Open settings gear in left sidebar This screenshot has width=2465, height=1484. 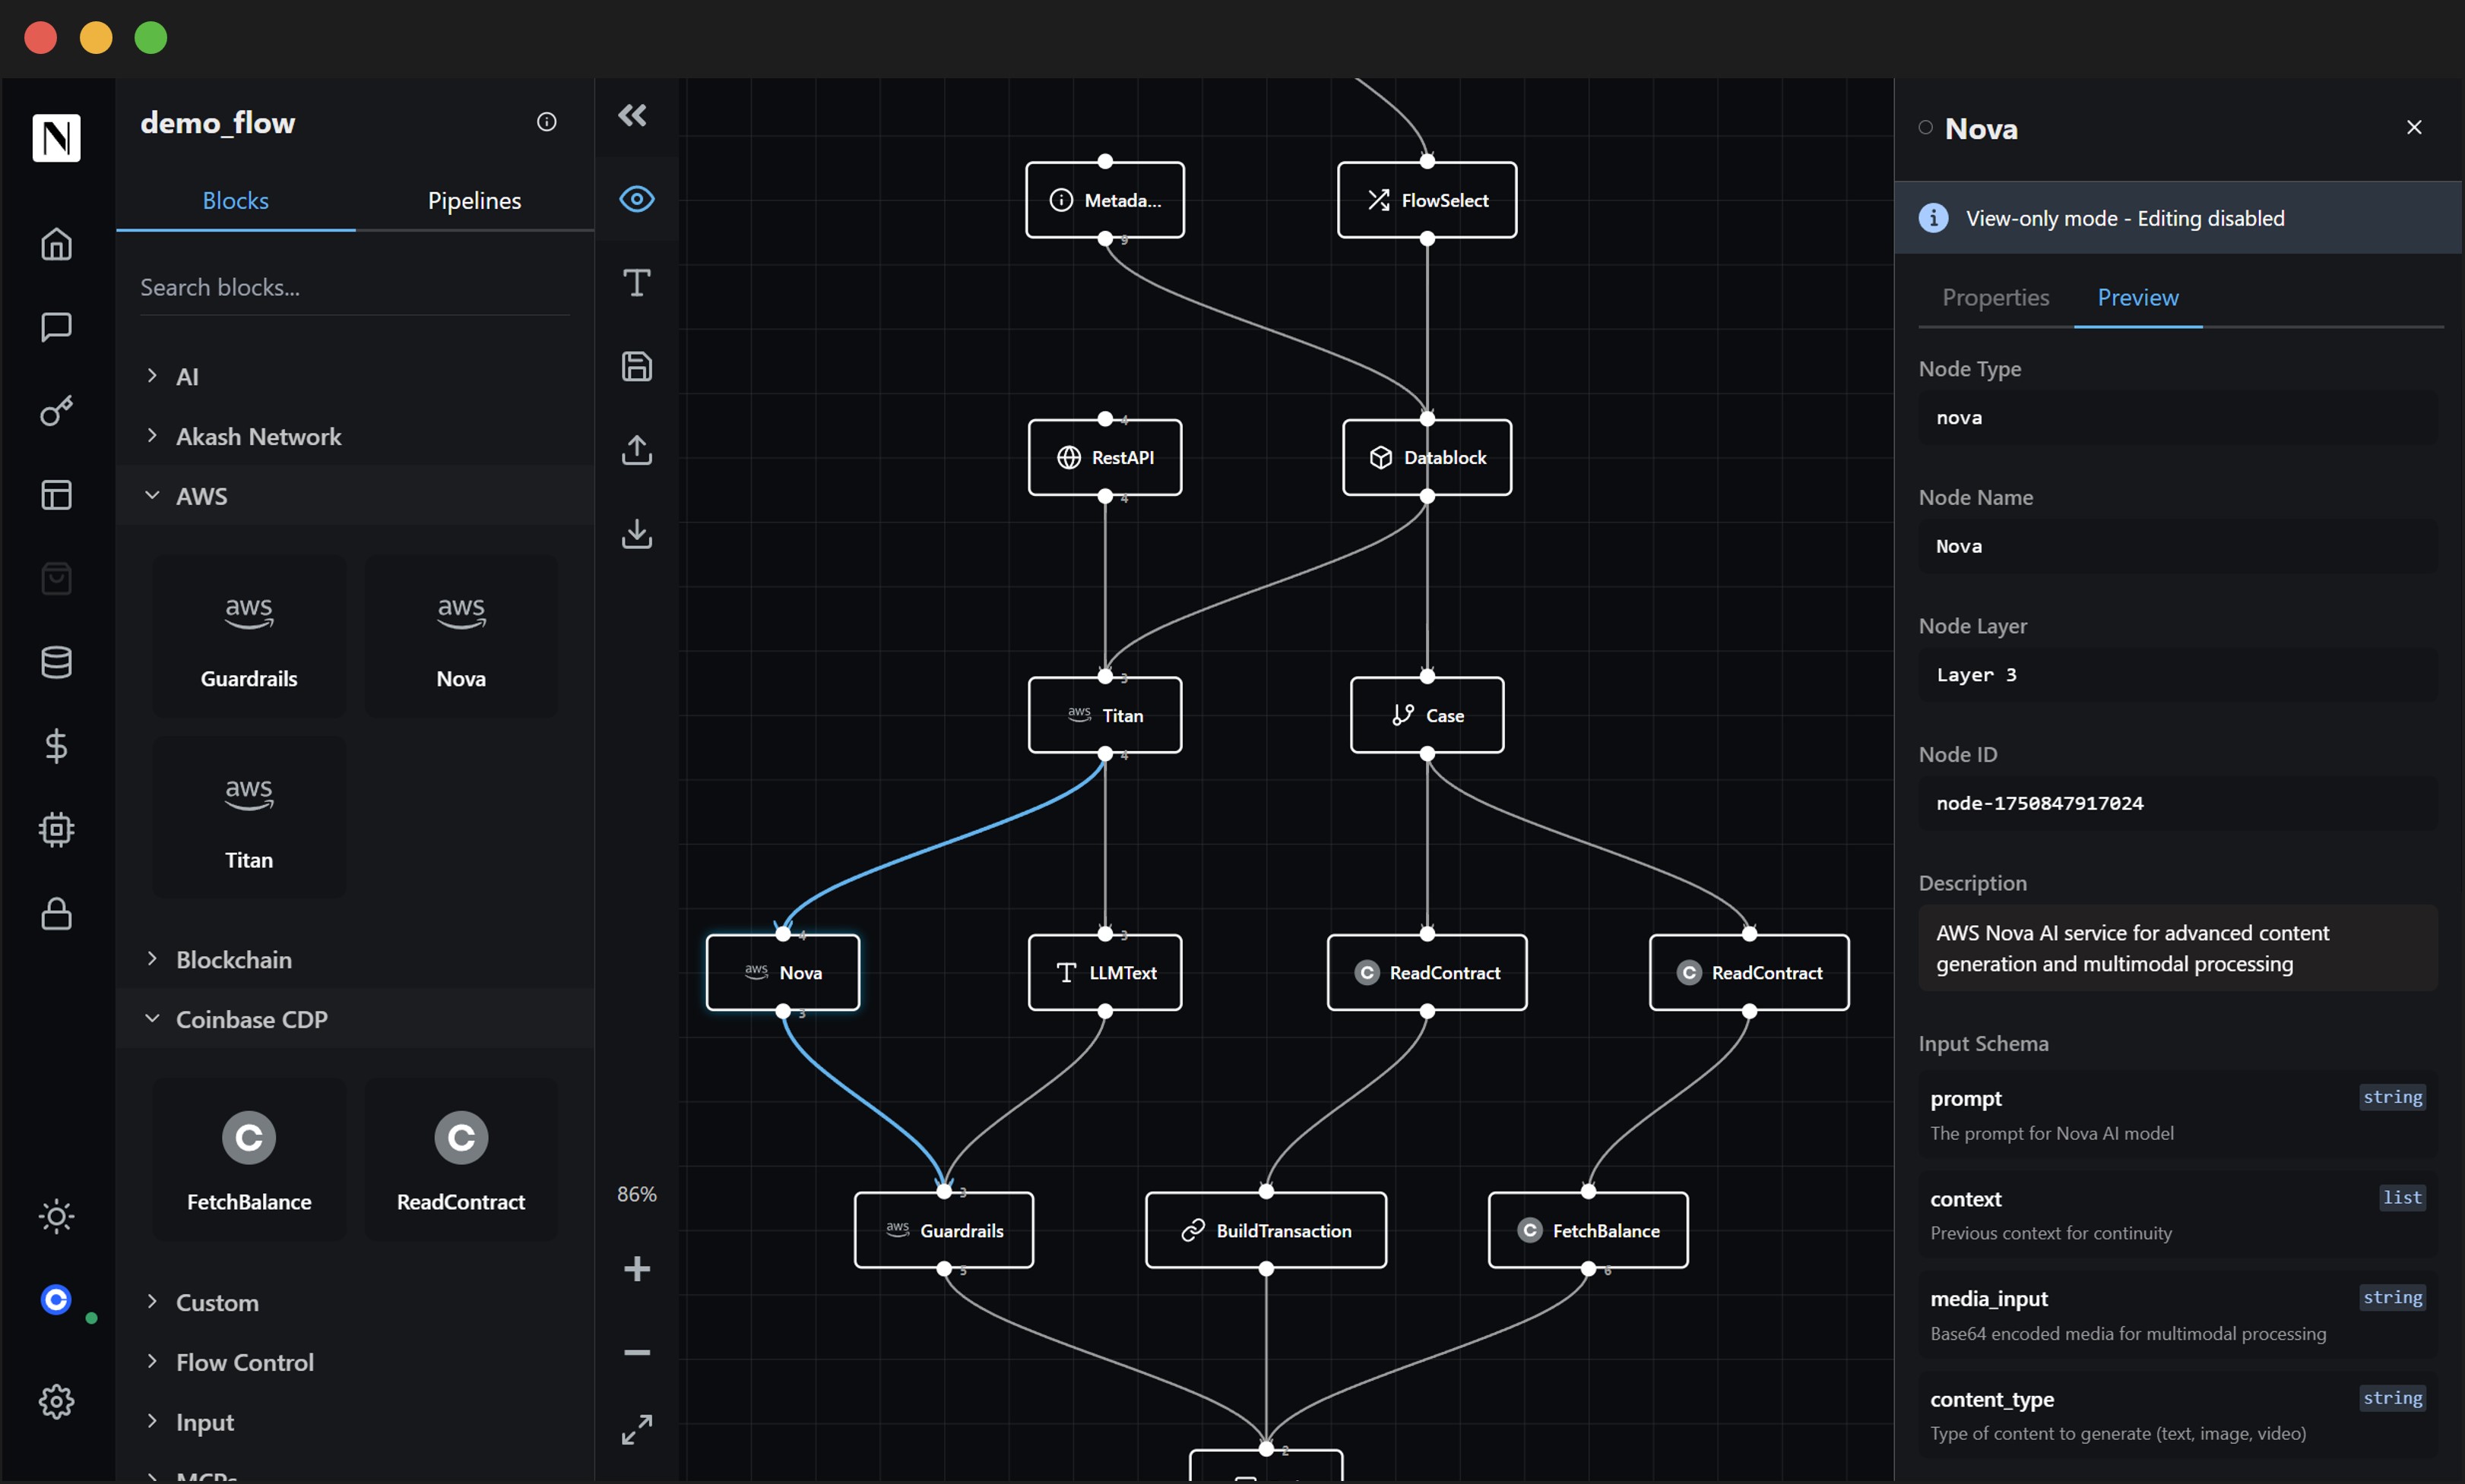[56, 1401]
